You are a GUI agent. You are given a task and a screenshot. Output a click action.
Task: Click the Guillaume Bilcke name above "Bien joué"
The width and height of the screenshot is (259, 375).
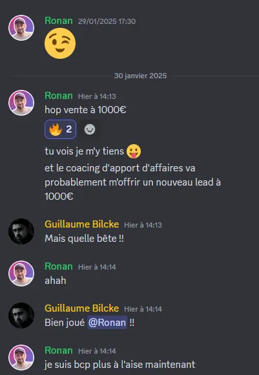[82, 308]
